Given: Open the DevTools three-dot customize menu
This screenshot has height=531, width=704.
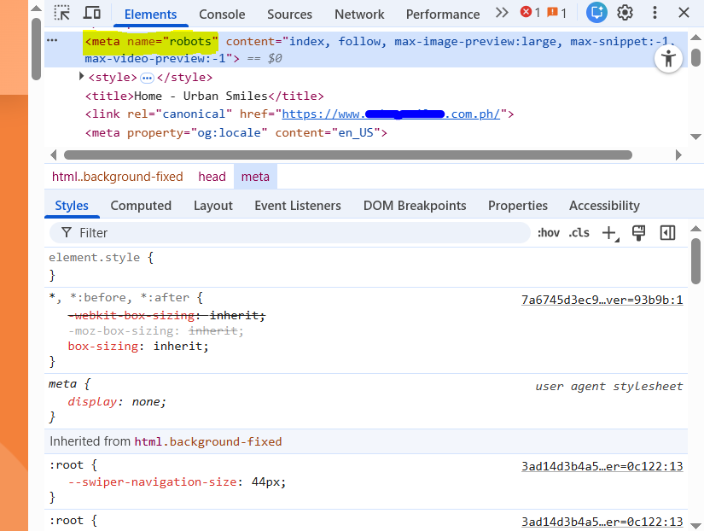Looking at the screenshot, I should click(655, 13).
